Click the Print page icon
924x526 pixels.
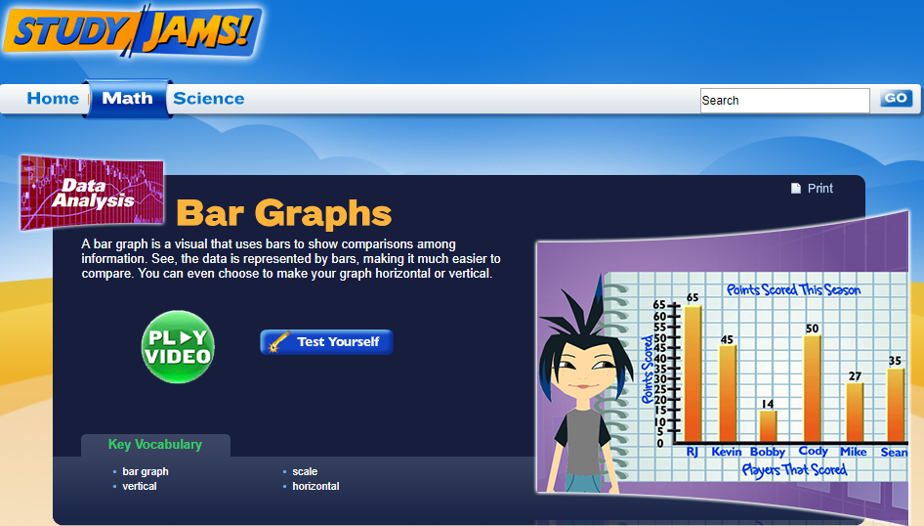tap(795, 188)
